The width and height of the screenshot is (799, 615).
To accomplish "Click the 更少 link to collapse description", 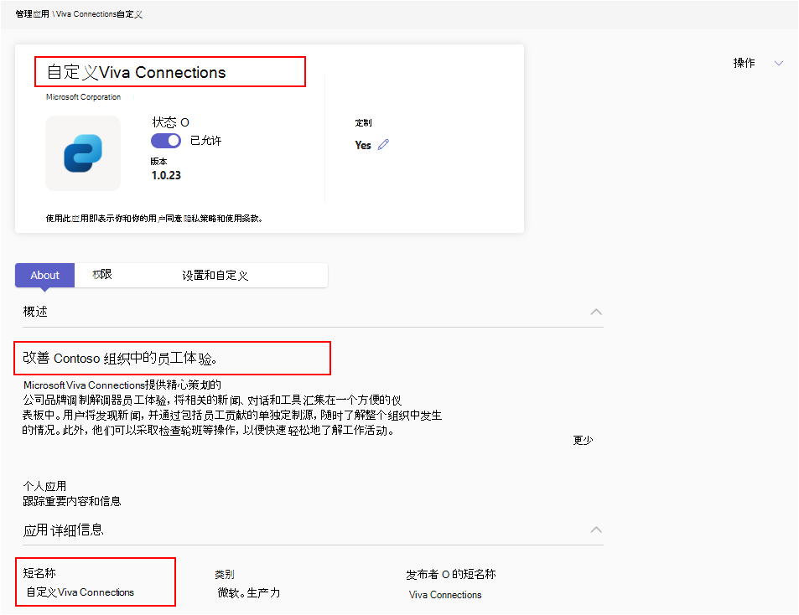I will pyautogui.click(x=582, y=439).
